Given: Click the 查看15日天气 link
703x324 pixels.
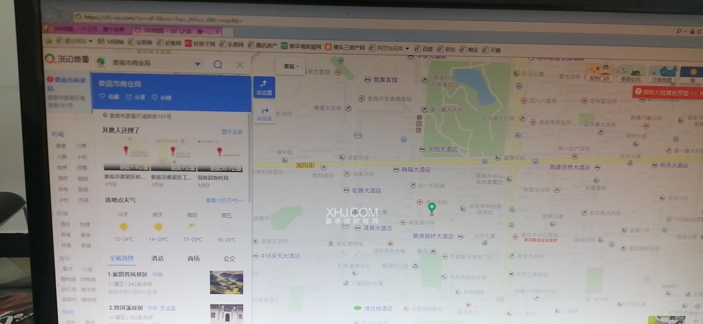Looking at the screenshot, I should point(224,200).
